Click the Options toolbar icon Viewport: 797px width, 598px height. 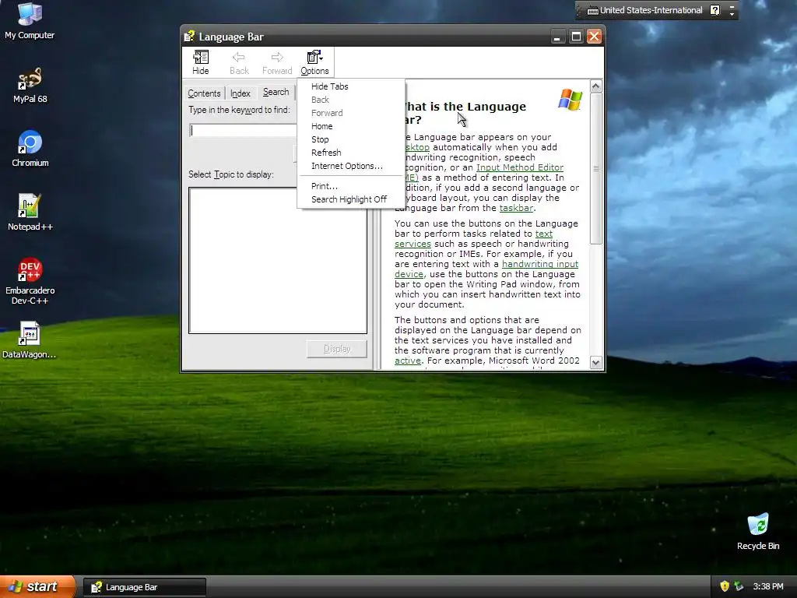click(x=314, y=56)
